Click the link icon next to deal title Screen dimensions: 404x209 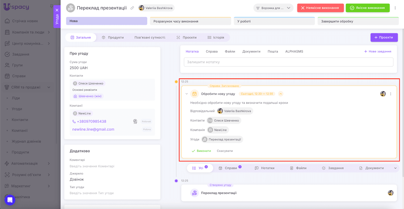132,8
